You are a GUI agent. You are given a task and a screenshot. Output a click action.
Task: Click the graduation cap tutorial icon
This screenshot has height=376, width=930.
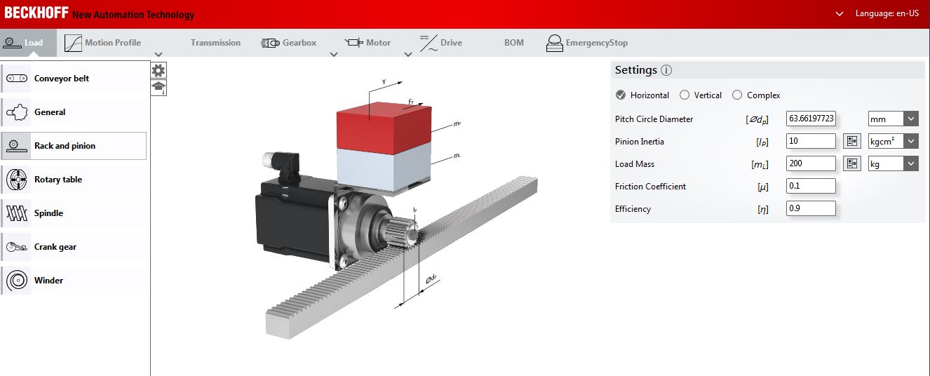pos(159,87)
